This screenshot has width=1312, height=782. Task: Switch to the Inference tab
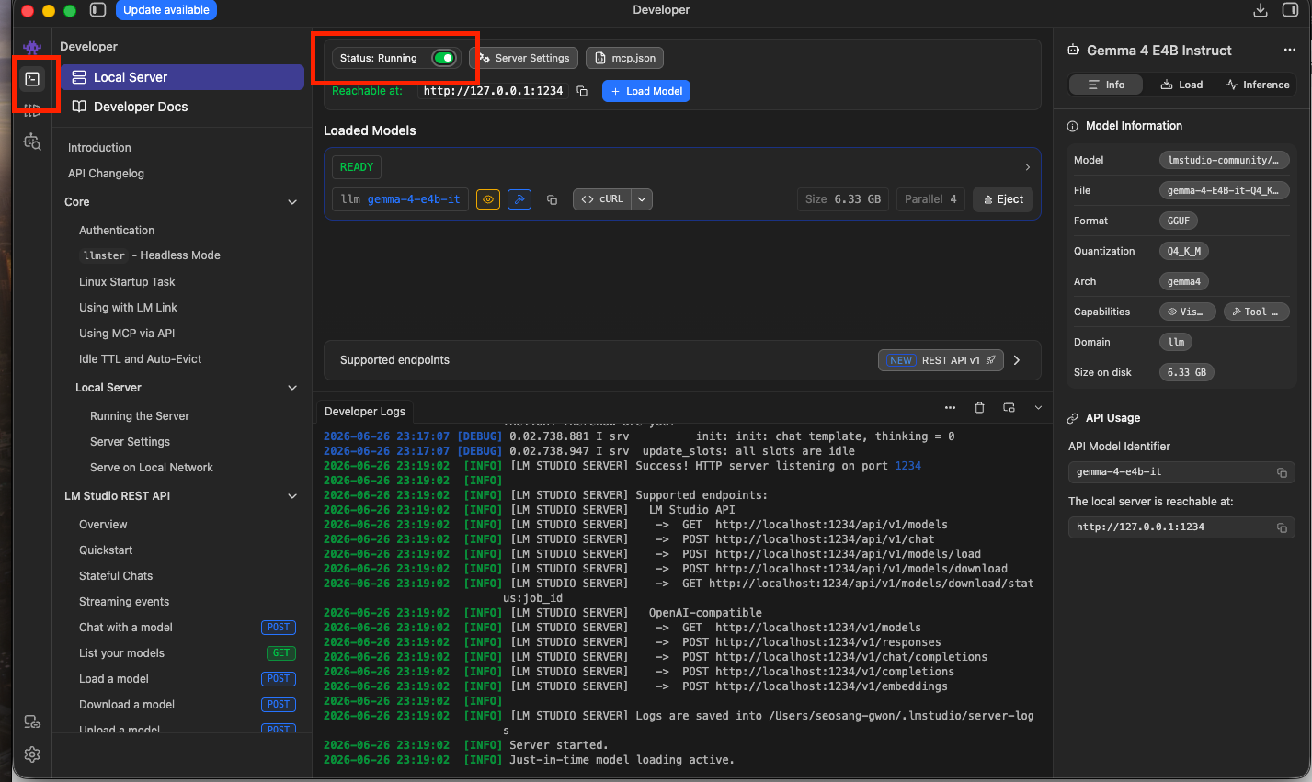pos(1258,85)
